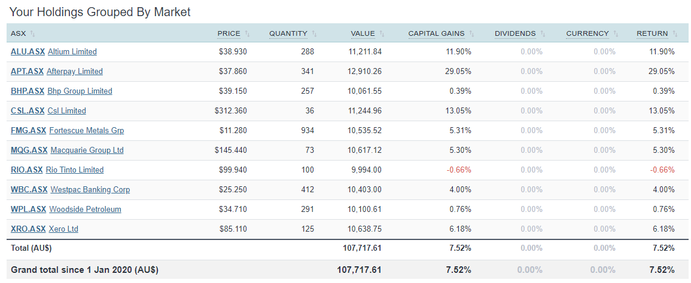Open the Bhp Group Limited link
The width and height of the screenshot is (691, 283).
click(x=80, y=91)
